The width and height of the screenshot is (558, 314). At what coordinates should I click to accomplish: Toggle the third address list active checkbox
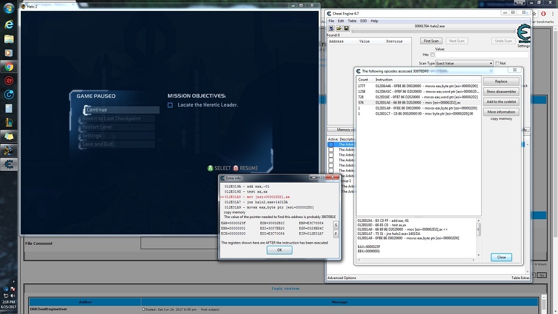click(x=331, y=155)
